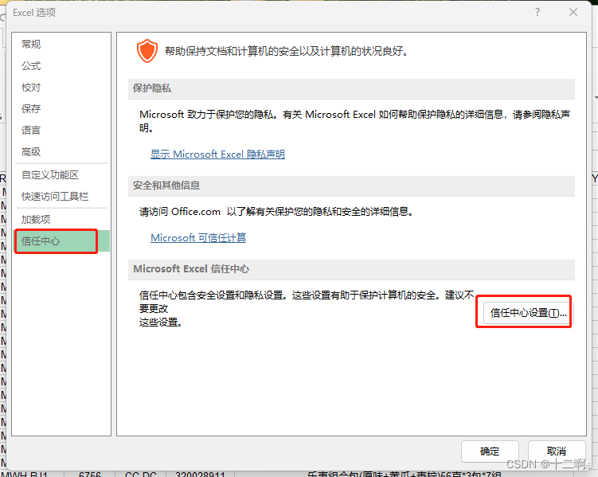The image size is (598, 477).
Task: Click the 6756 cell in the background sheet
Action: click(x=90, y=474)
